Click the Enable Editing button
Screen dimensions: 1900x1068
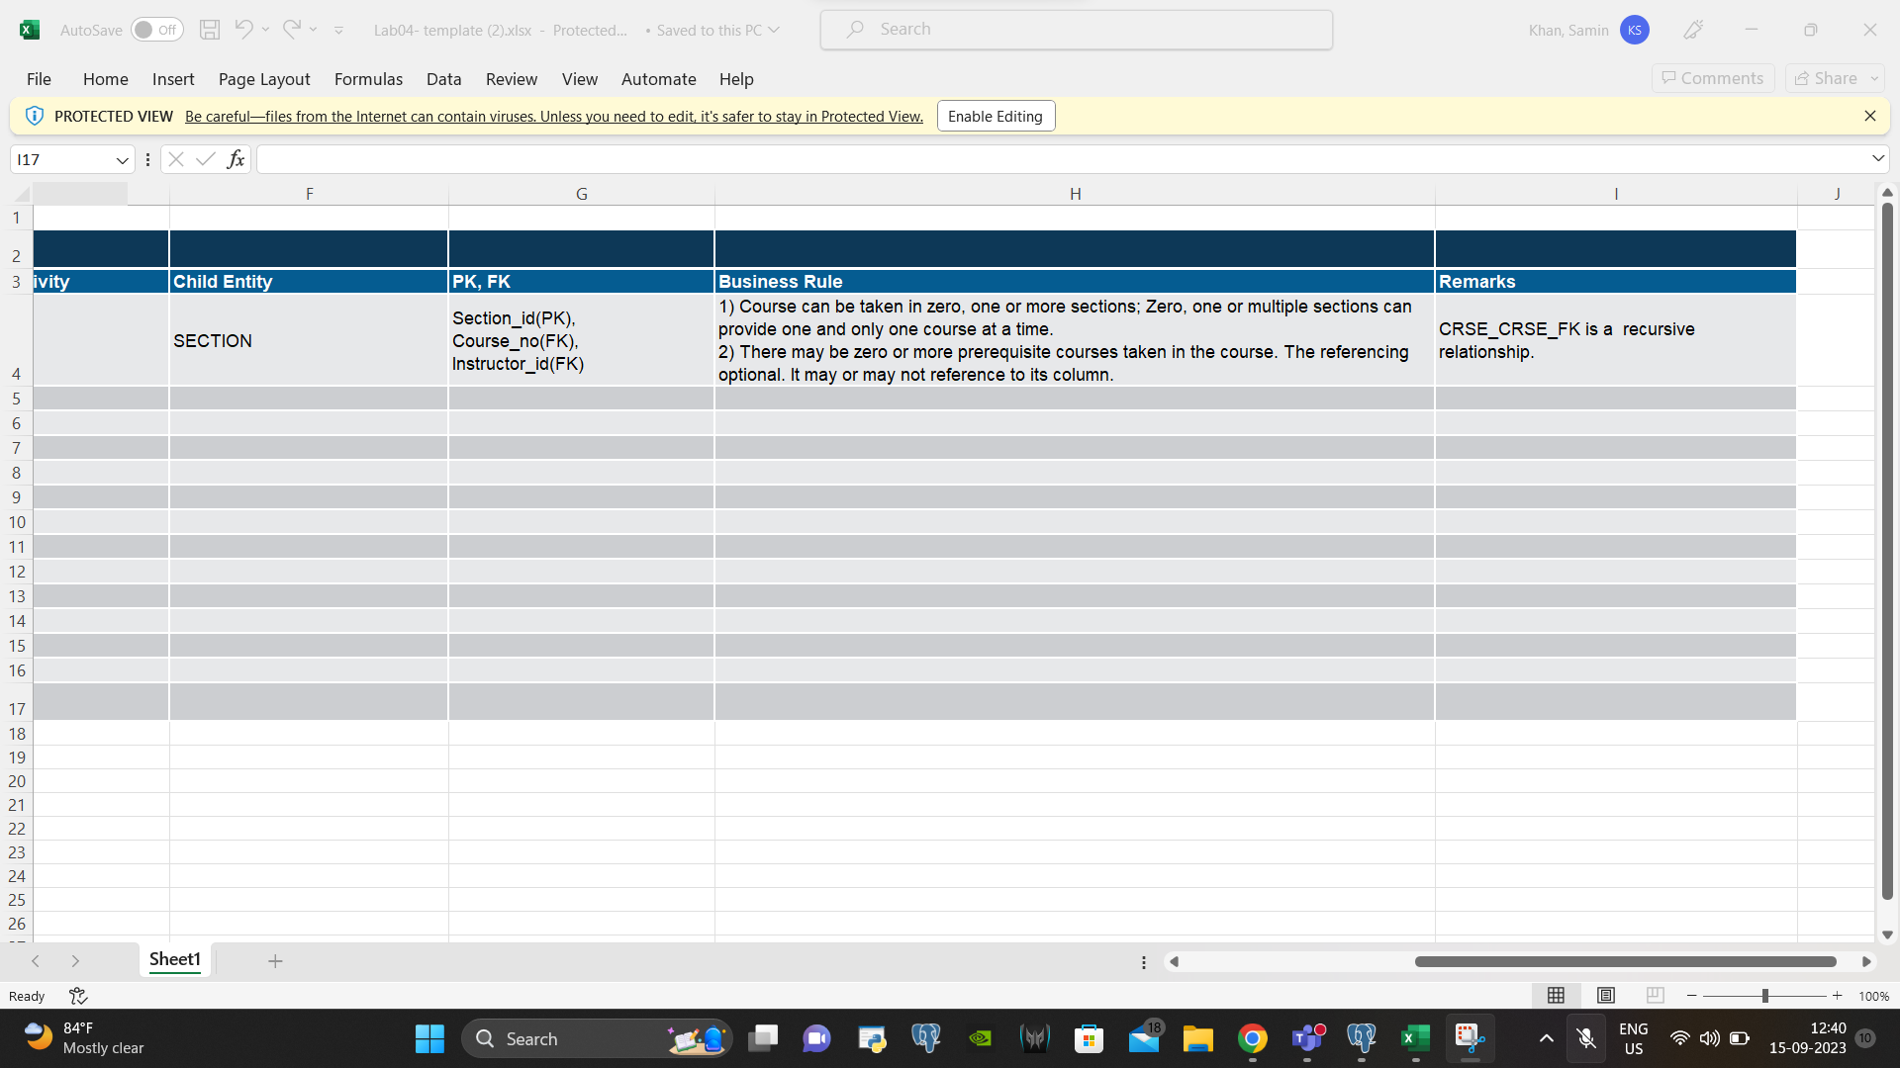coord(995,116)
